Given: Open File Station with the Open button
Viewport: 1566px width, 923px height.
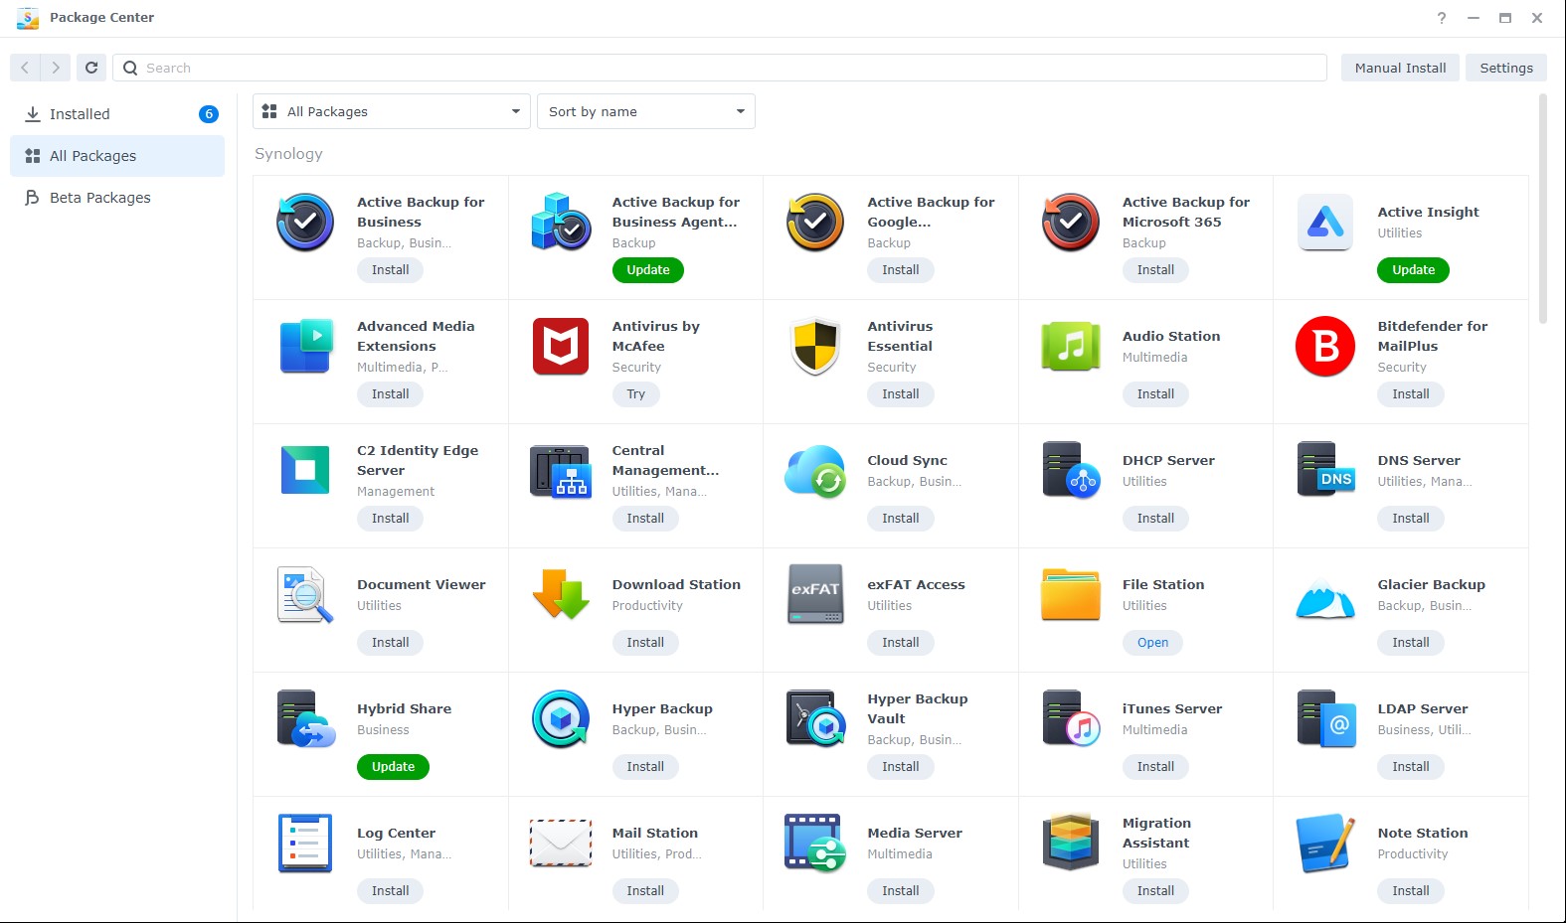Looking at the screenshot, I should click(1152, 643).
